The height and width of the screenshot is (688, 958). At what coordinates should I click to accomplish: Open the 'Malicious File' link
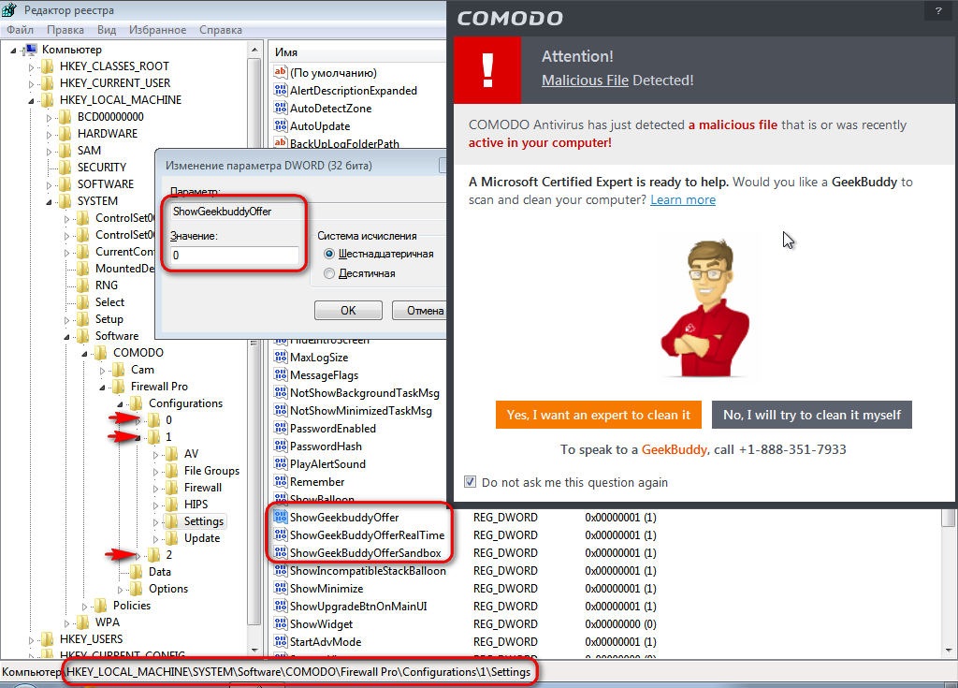(x=585, y=81)
